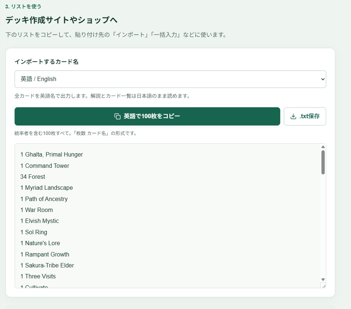The width and height of the screenshot is (351, 309).
Task: Click the scroll up arrow of the list
Action: [323, 147]
